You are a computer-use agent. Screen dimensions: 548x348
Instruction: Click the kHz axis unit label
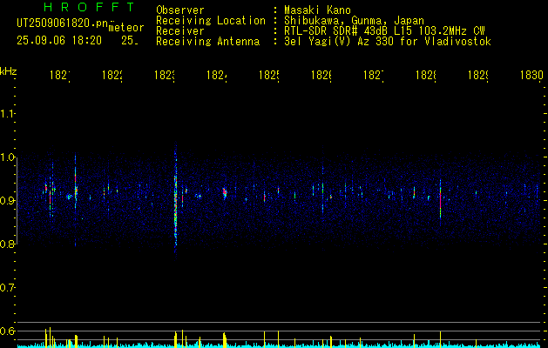click(x=8, y=71)
